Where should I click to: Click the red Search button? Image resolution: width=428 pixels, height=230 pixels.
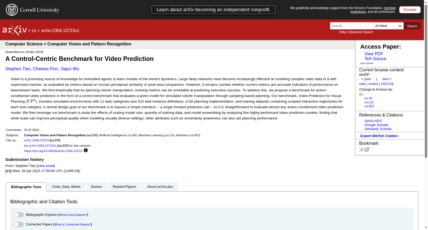tap(412, 26)
